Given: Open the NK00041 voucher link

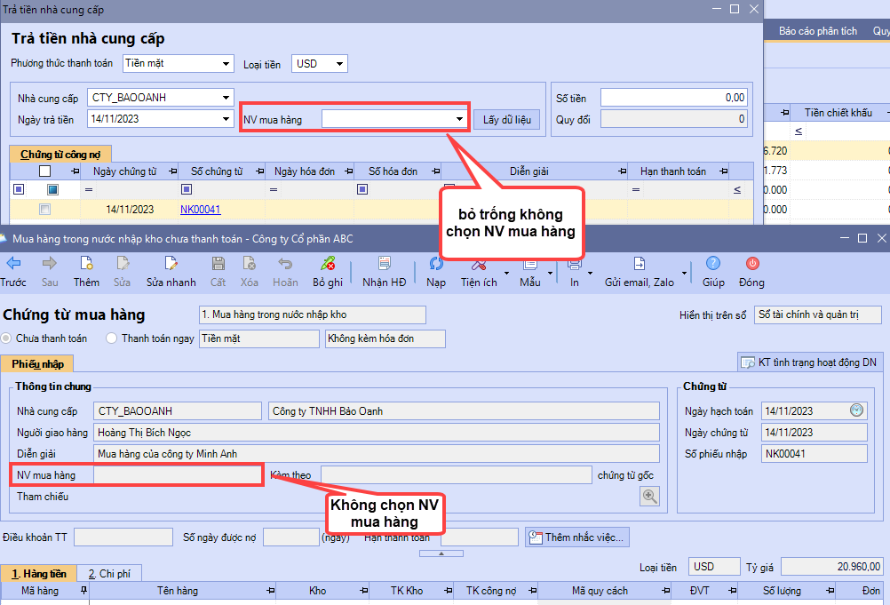Looking at the screenshot, I should point(200,210).
